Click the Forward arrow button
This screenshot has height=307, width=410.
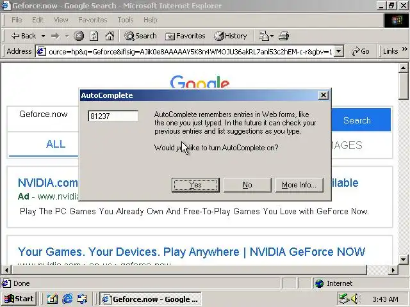55,36
